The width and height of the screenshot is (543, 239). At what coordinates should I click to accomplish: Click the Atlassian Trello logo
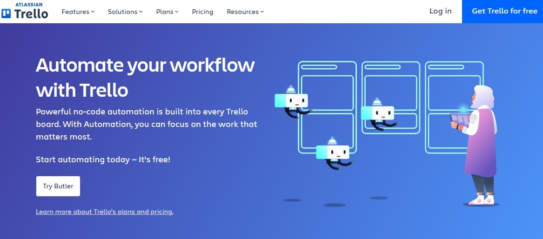(x=25, y=11)
